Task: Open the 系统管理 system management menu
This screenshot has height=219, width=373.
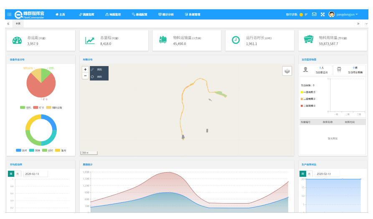Action: 193,15
